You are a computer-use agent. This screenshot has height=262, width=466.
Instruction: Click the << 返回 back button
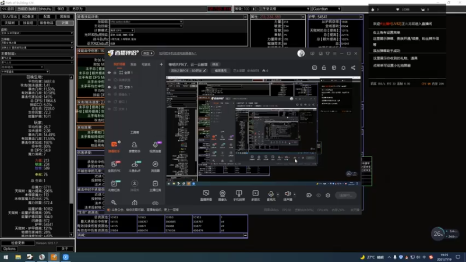(8, 9)
